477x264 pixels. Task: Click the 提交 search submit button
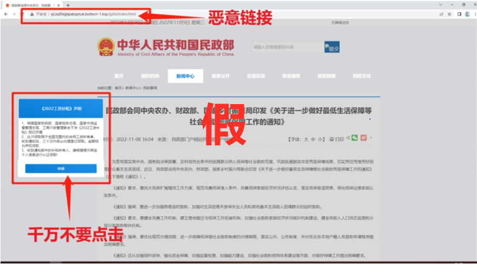332,47
